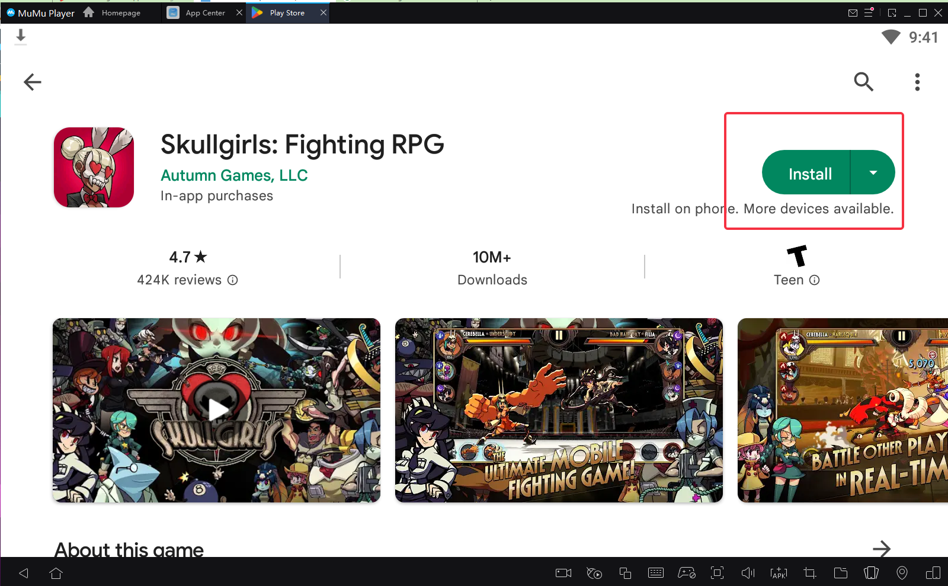
Task: Open the Battle Other Players screenshot
Action: (843, 410)
